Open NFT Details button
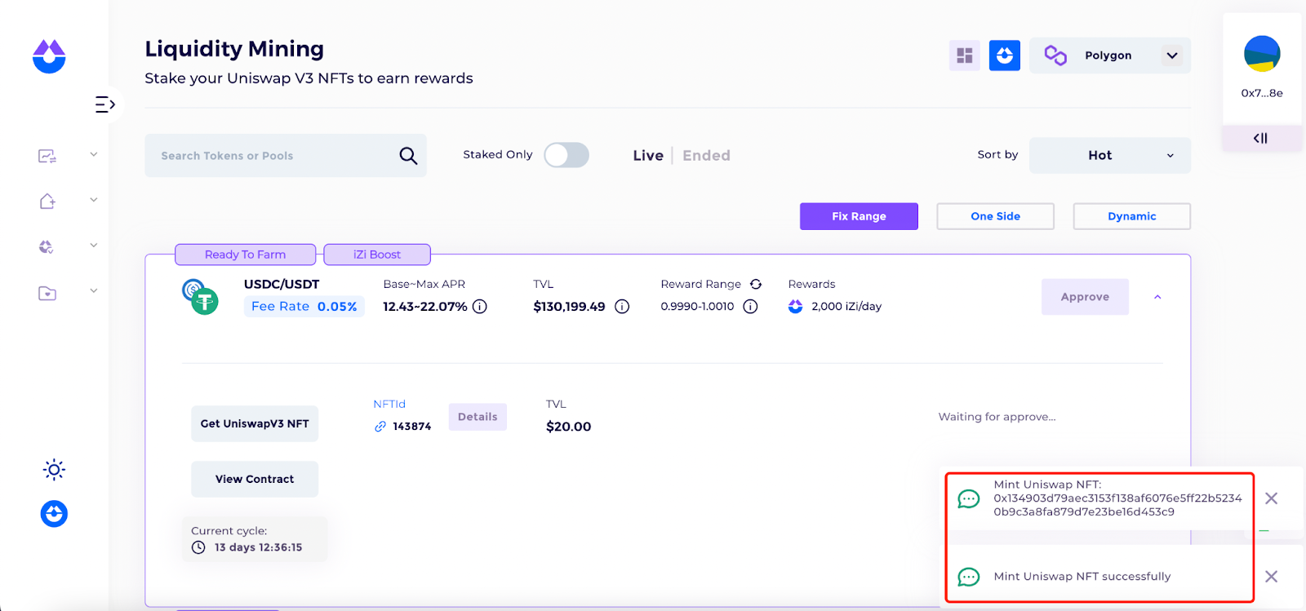This screenshot has height=611, width=1306. pos(478,417)
